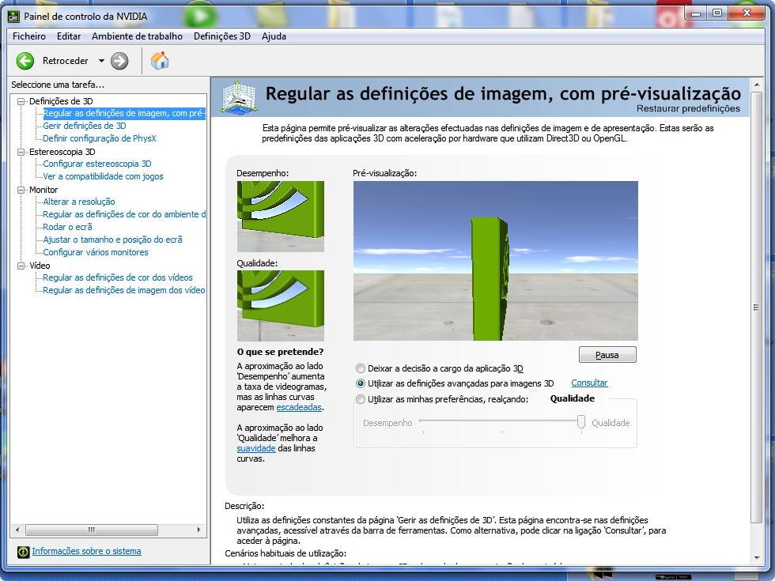Select 'Utilizar as definições avançadas para imagens 3D'
Image resolution: width=775 pixels, height=581 pixels.
361,383
